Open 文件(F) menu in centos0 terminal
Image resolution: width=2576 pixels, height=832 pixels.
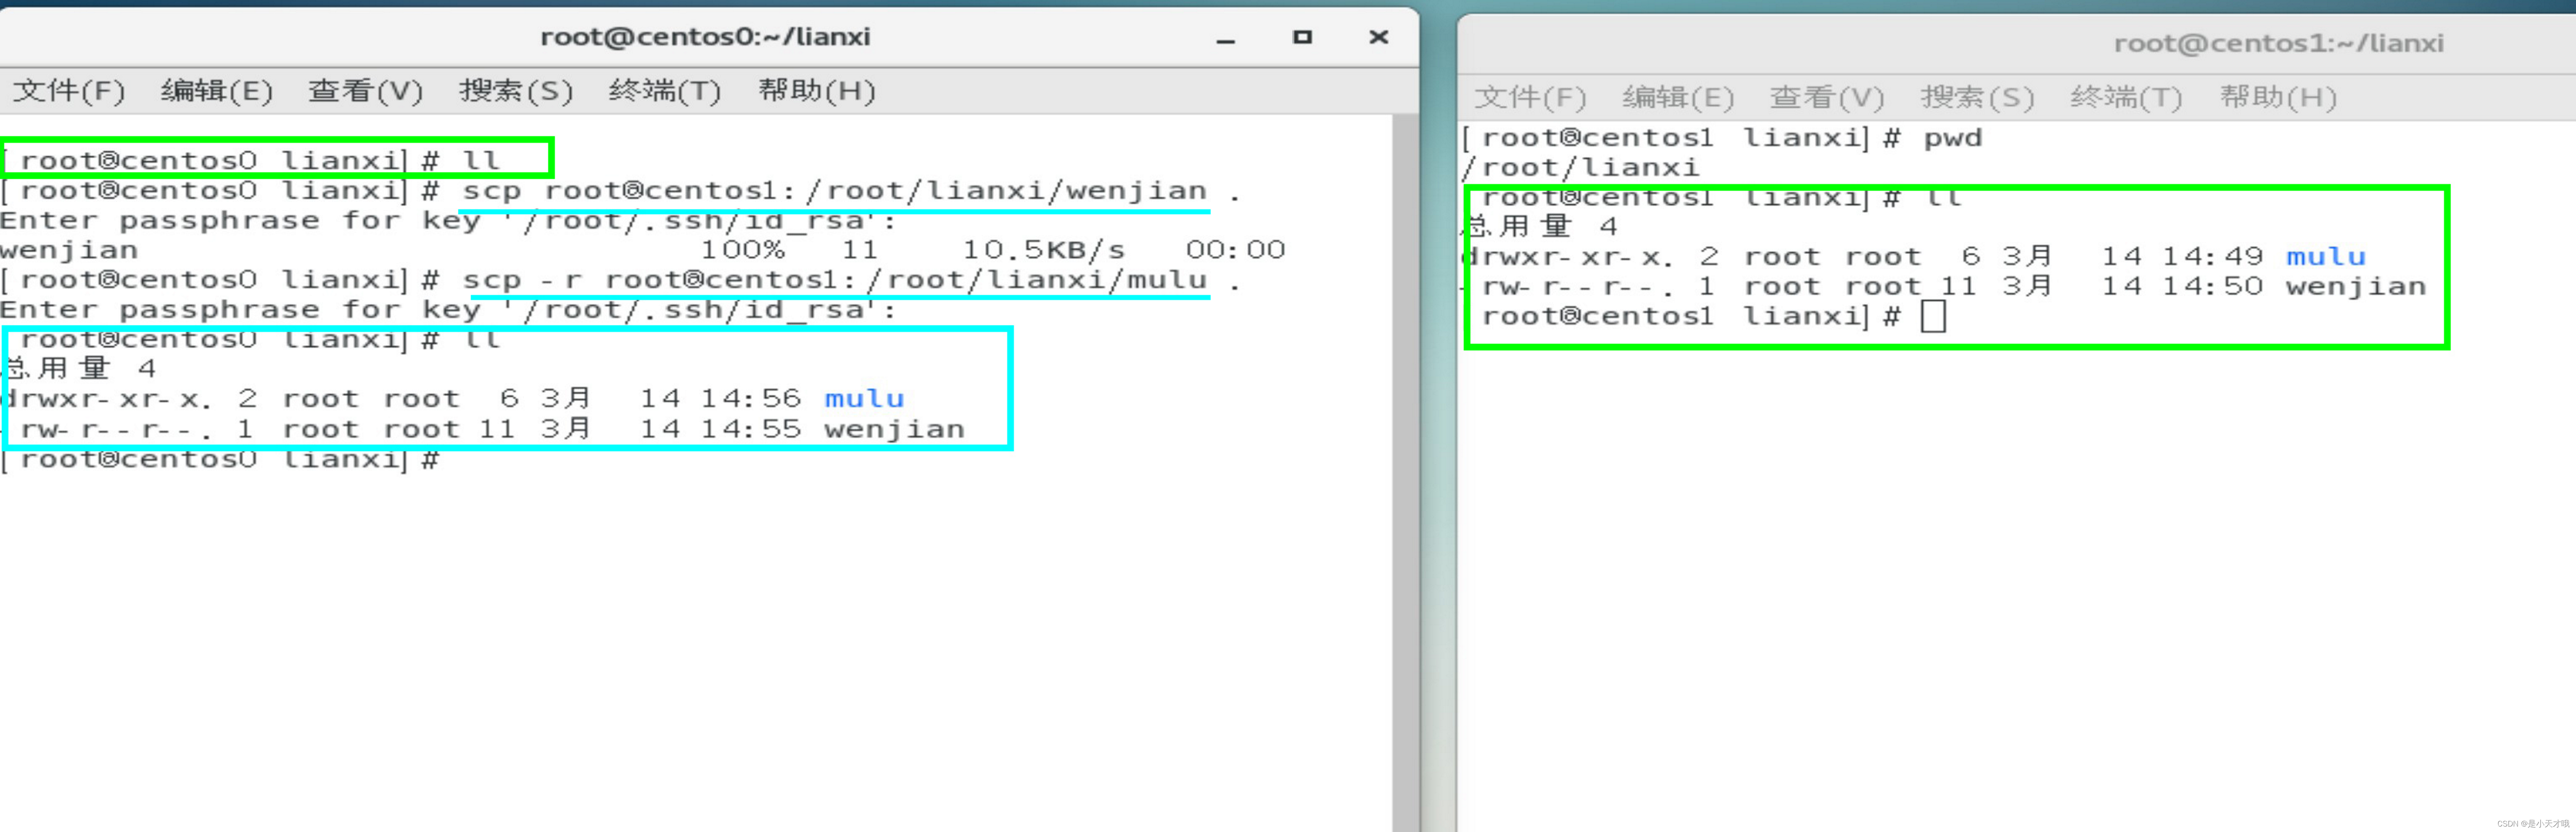click(x=68, y=91)
